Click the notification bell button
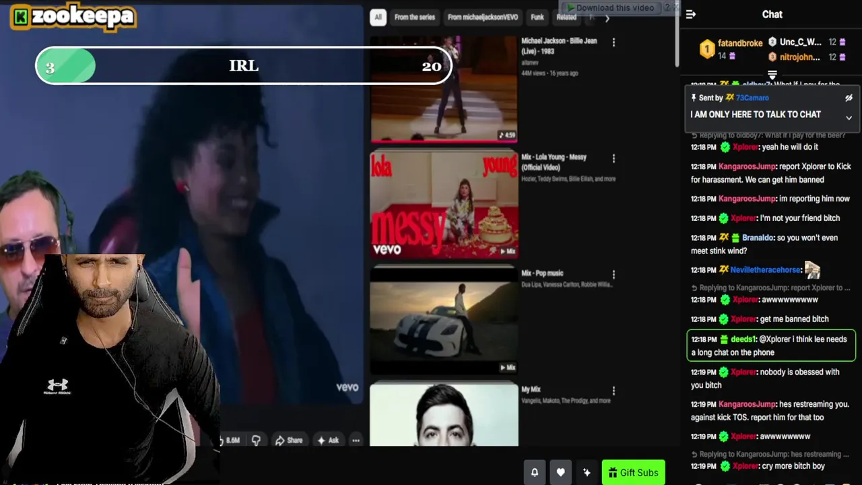862x485 pixels. 535,473
